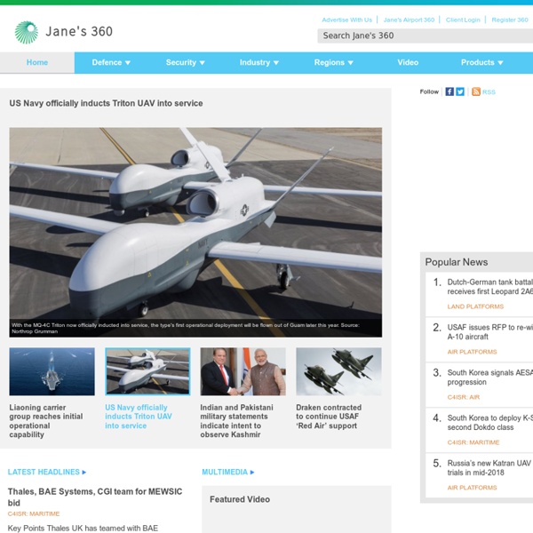Expand the Defence dropdown menu
This screenshot has height=533, width=533.
[x=111, y=62]
